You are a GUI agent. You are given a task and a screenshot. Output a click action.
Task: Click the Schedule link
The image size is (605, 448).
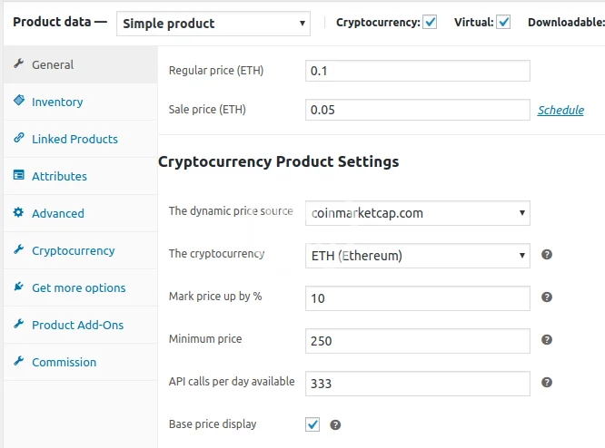[560, 110]
